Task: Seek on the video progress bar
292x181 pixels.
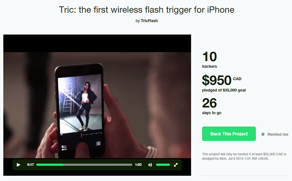Action: click(x=84, y=165)
